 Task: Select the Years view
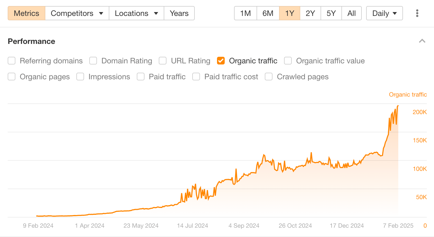tap(179, 13)
